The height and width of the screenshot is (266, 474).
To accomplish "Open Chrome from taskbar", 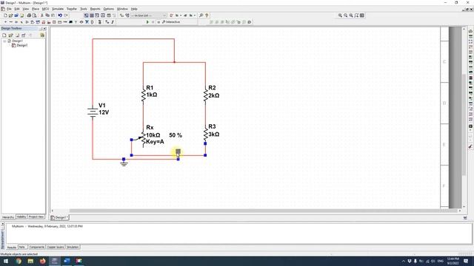I will click(x=19, y=261).
